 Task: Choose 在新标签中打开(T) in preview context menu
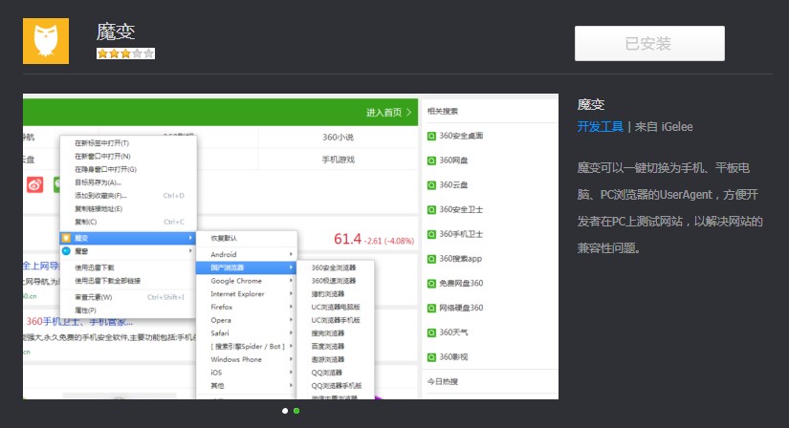(x=101, y=143)
